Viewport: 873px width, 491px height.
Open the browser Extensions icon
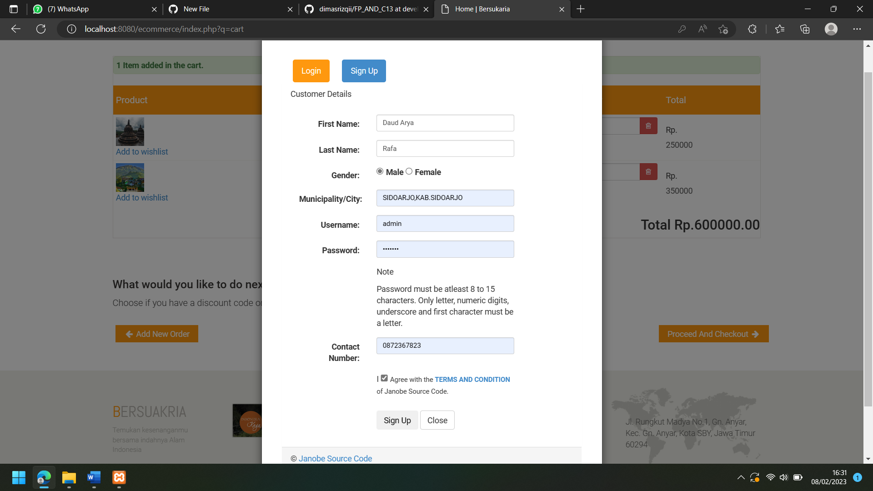[752, 29]
